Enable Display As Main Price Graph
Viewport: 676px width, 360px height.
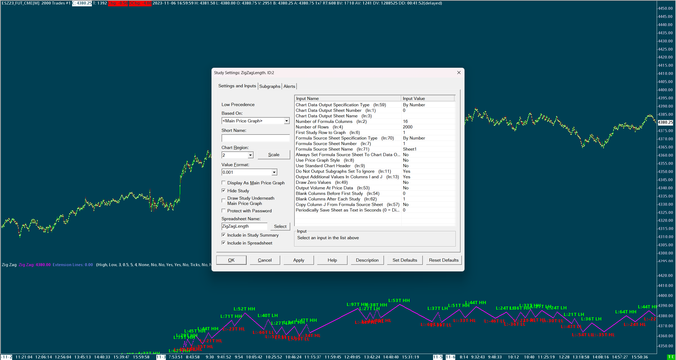click(224, 183)
